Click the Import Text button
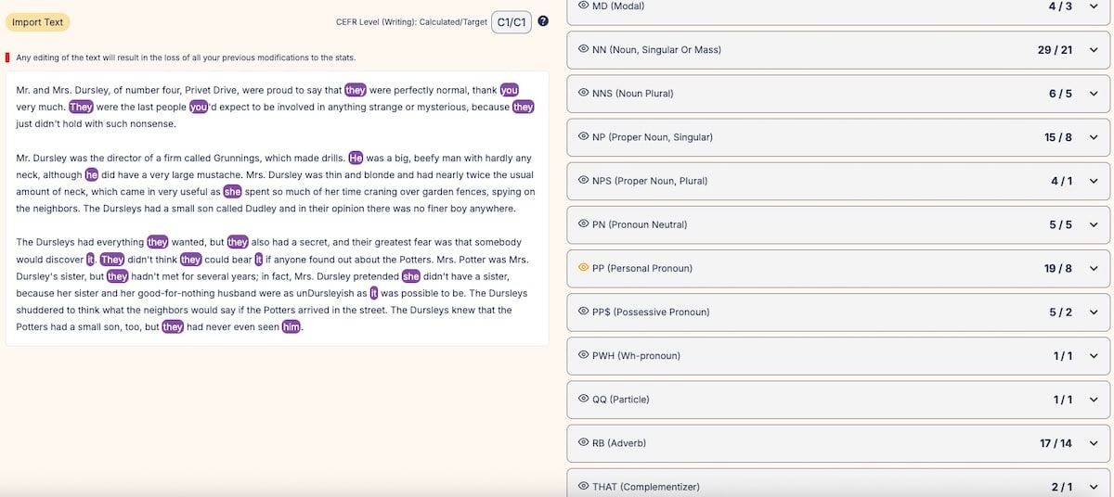Image resolution: width=1114 pixels, height=497 pixels. click(x=37, y=22)
